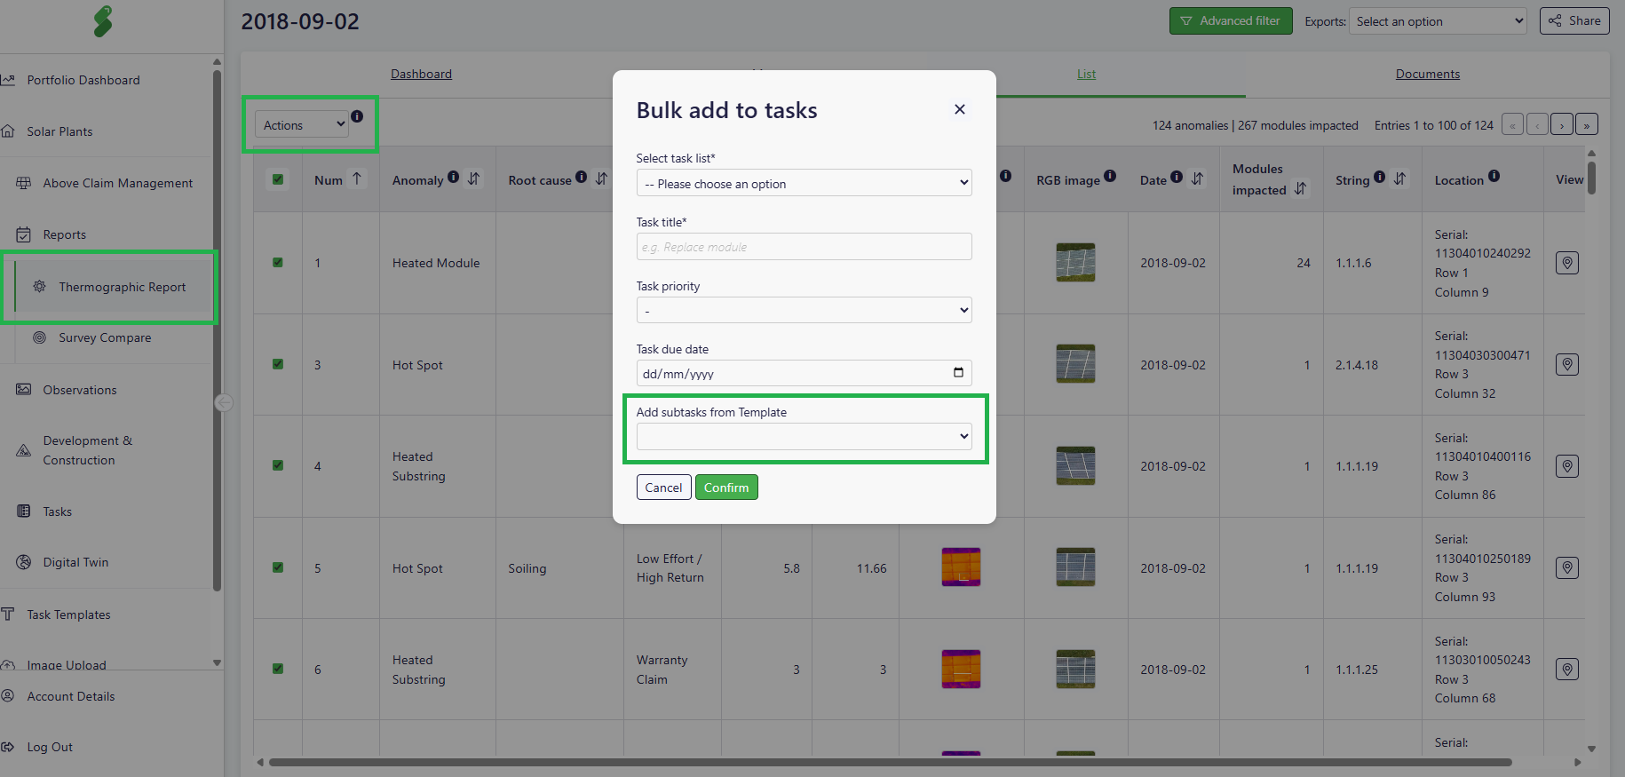The width and height of the screenshot is (1625, 777).
Task: Toggle the select-all checkbox in table header
Action: (278, 179)
